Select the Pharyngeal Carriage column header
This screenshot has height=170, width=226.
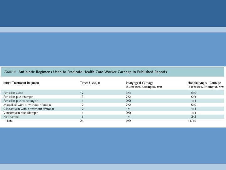[144, 85]
